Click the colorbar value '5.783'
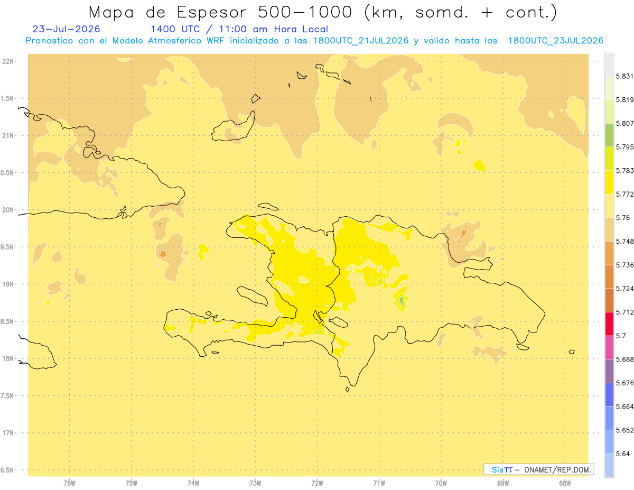Viewport: 634px width, 490px height. (x=625, y=171)
